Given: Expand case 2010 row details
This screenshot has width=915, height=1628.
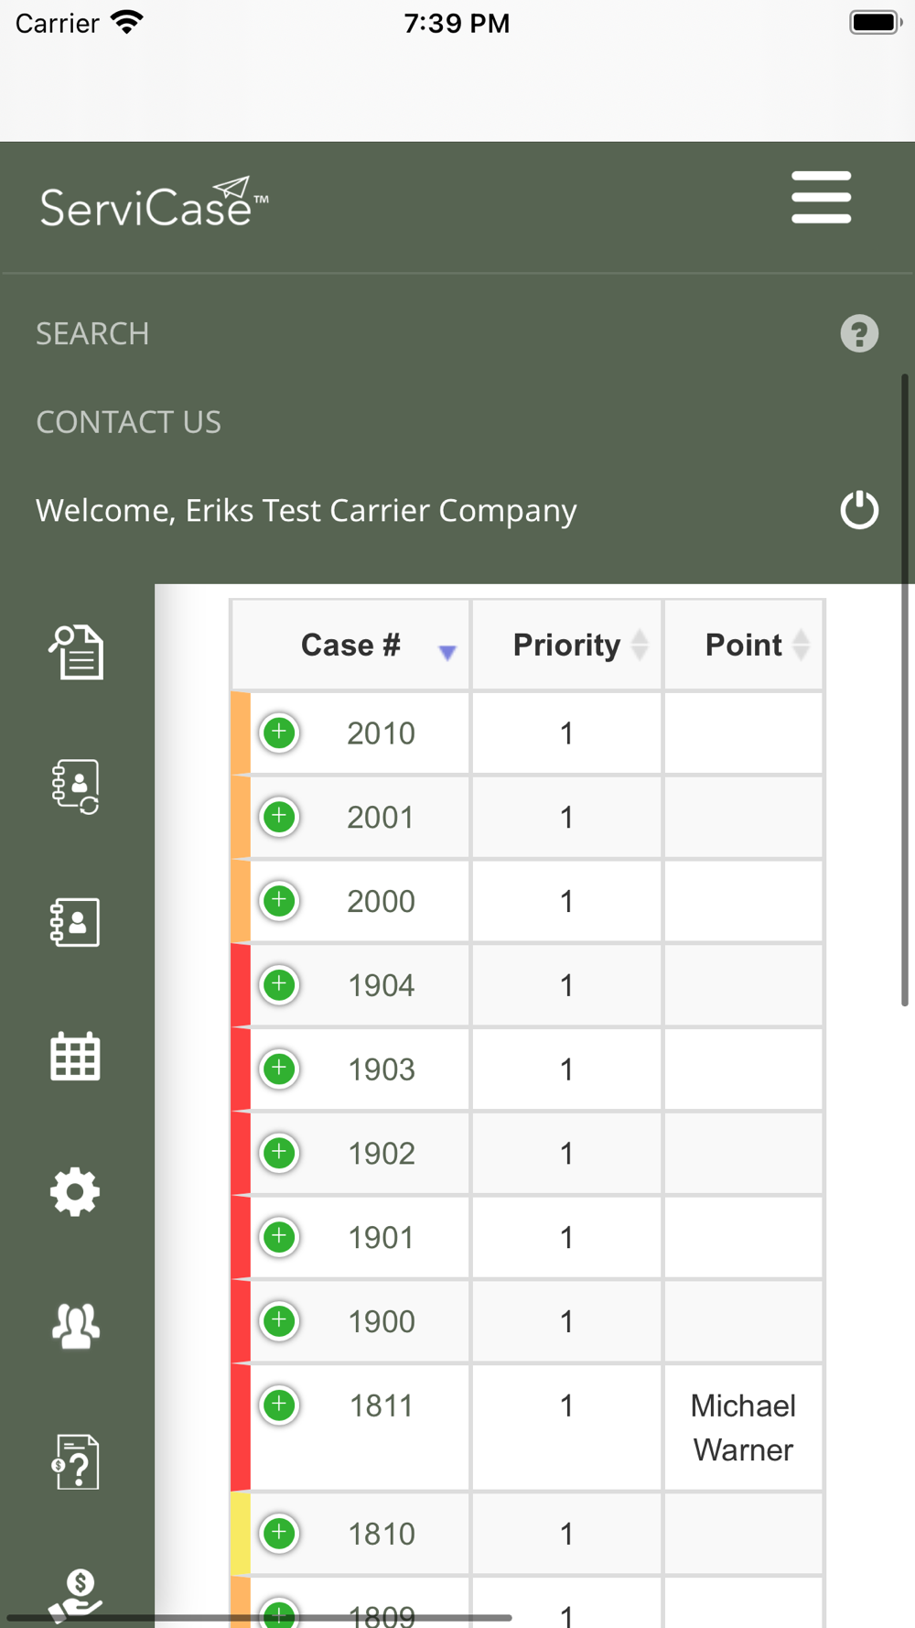Looking at the screenshot, I should coord(279,733).
